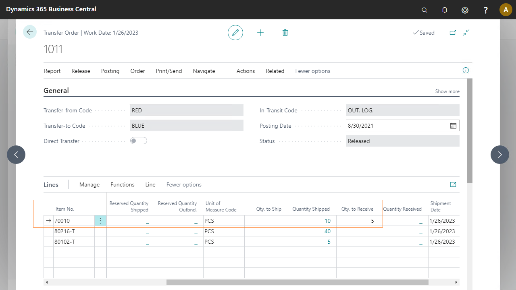Click the Status field Released

point(403,141)
